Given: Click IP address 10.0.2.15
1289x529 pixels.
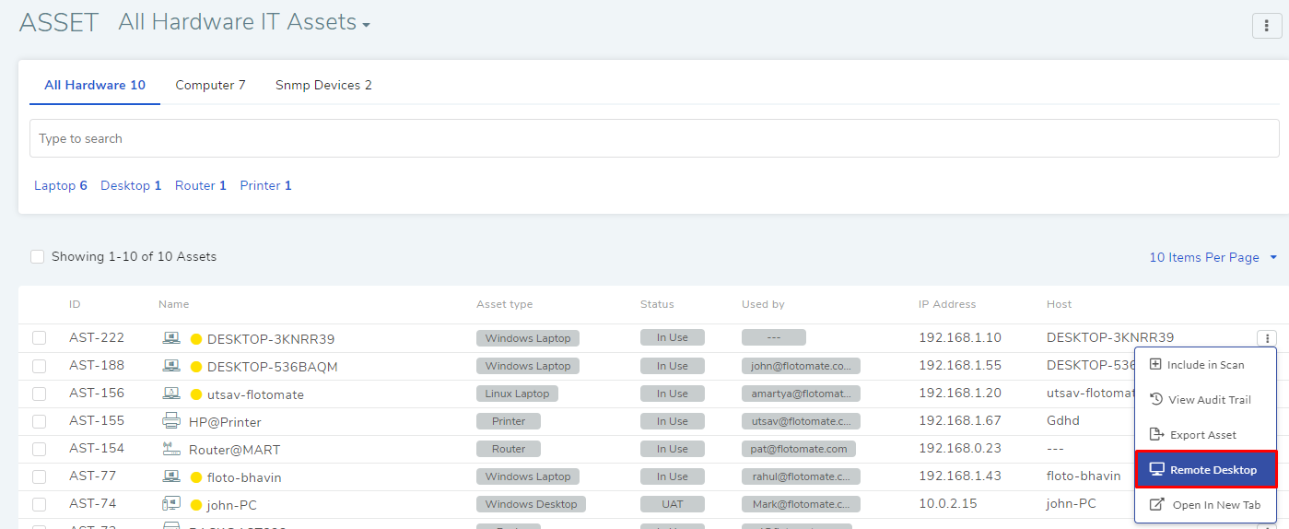Looking at the screenshot, I should click(x=950, y=504).
